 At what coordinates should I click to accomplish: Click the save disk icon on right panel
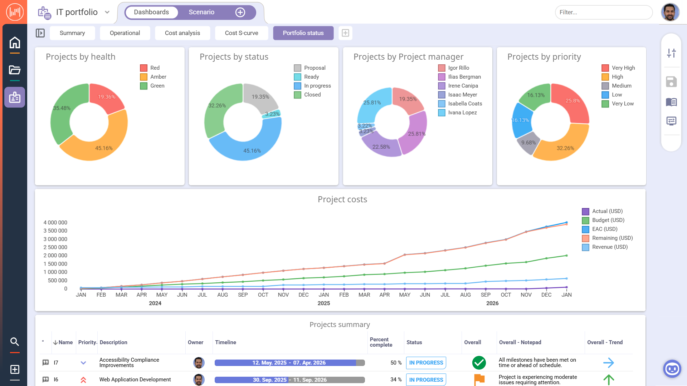click(671, 81)
